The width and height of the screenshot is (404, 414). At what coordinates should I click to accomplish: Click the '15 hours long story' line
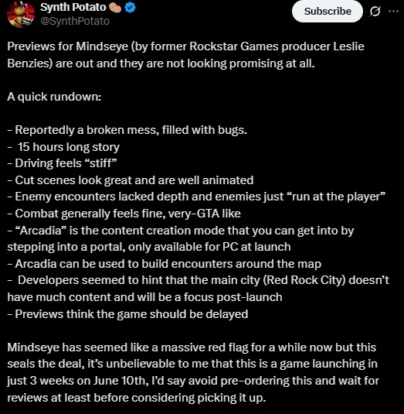pos(63,147)
